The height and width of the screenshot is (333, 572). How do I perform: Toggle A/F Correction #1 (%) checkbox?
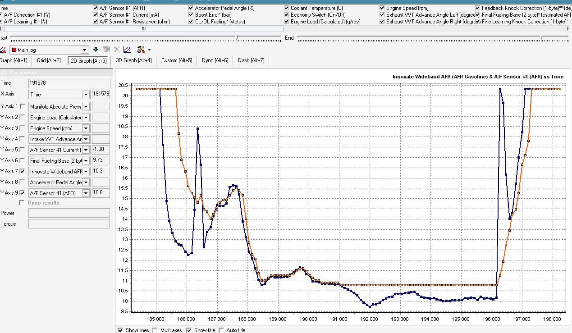pyautogui.click(x=1, y=15)
